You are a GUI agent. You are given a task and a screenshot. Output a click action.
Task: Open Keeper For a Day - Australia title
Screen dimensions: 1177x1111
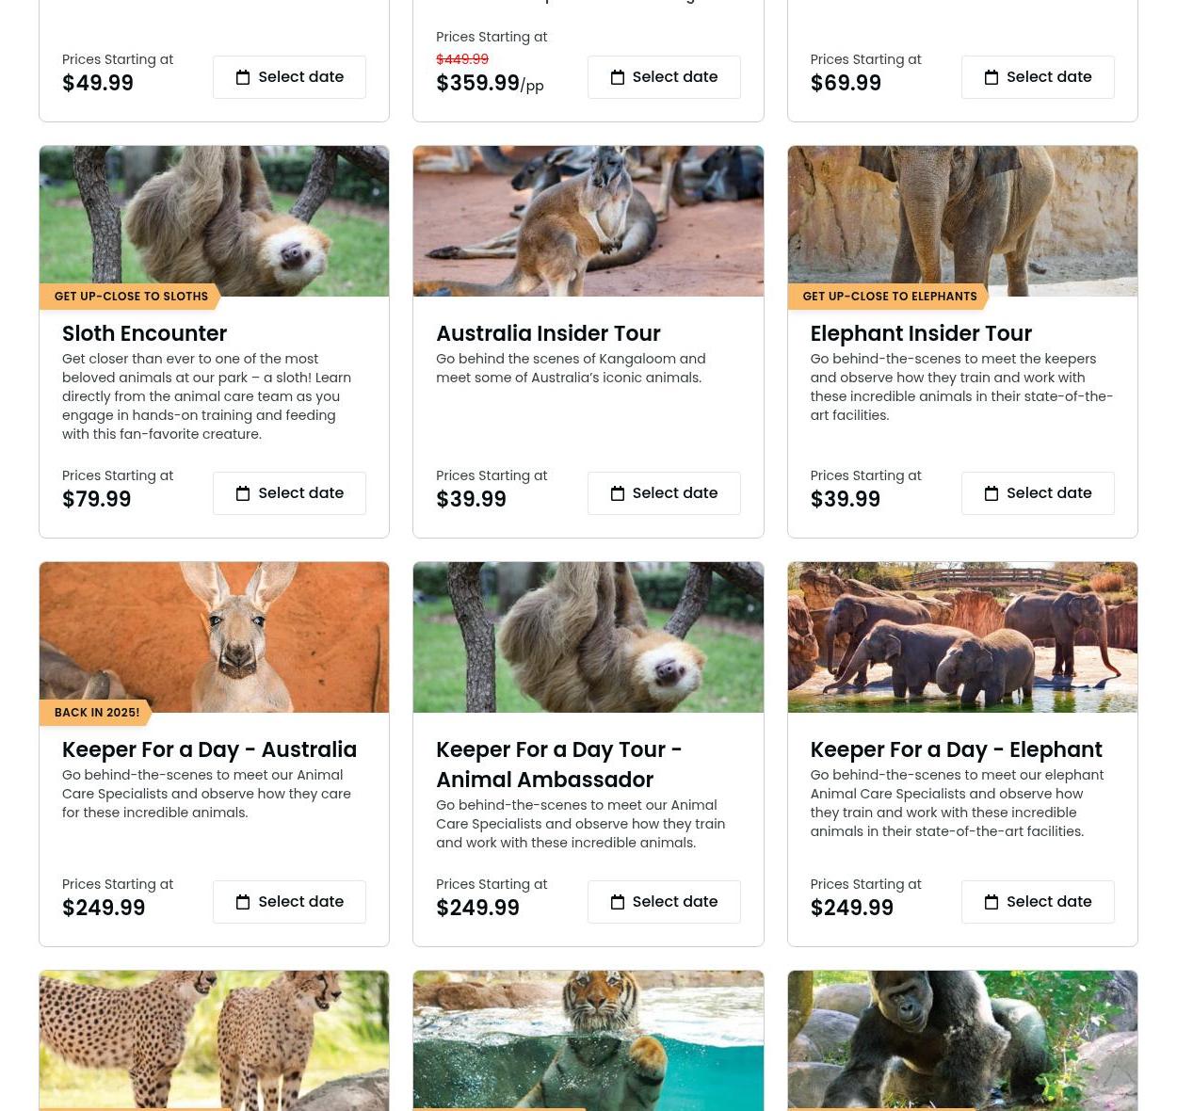[209, 749]
